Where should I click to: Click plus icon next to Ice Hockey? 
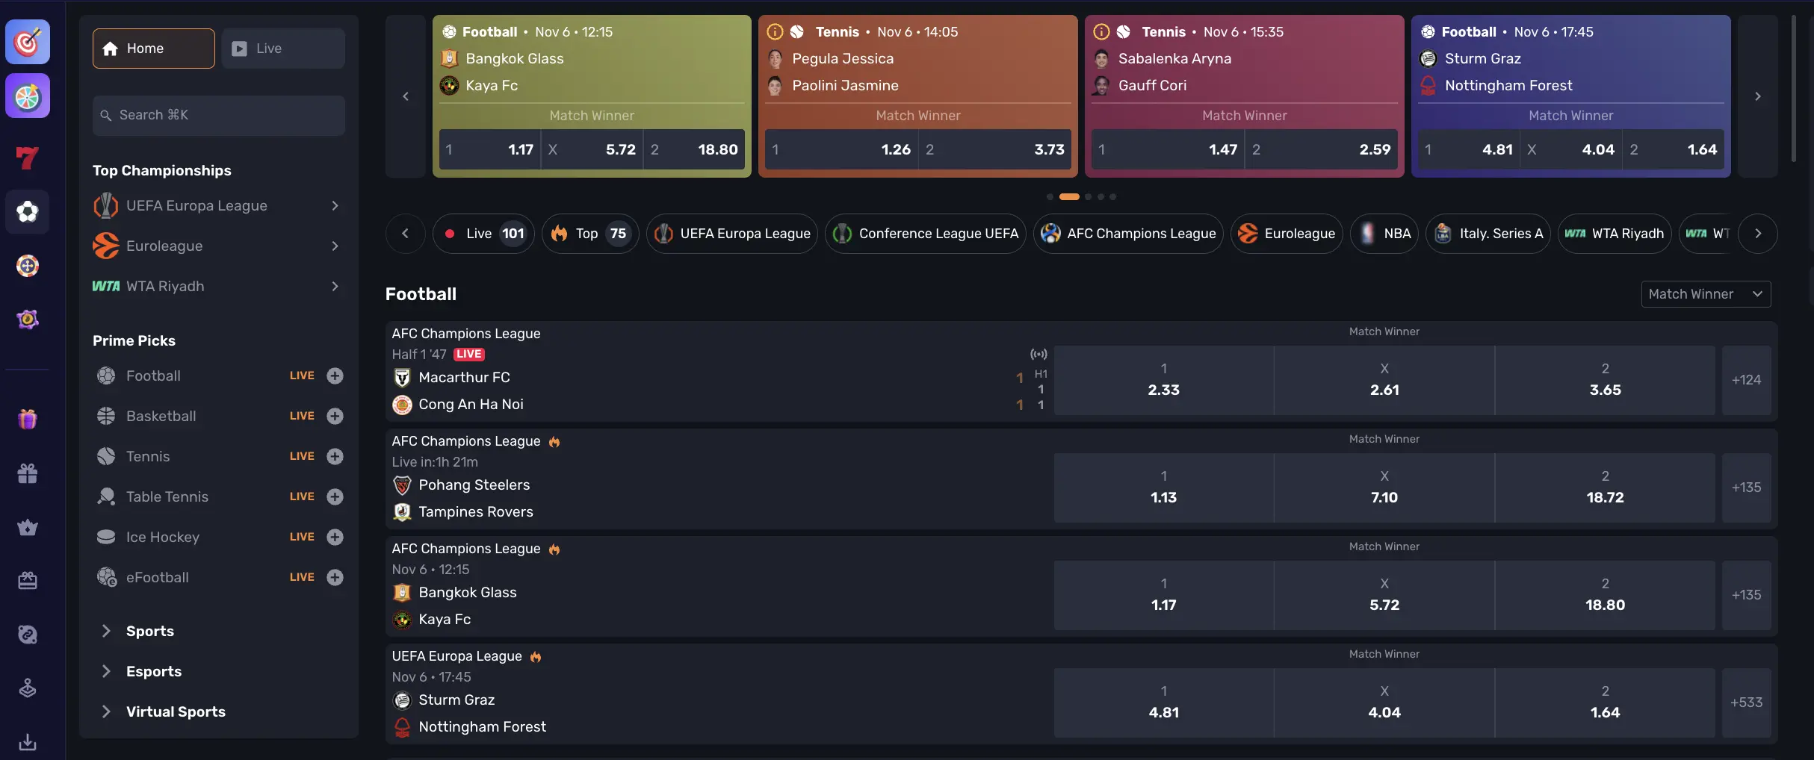point(335,537)
